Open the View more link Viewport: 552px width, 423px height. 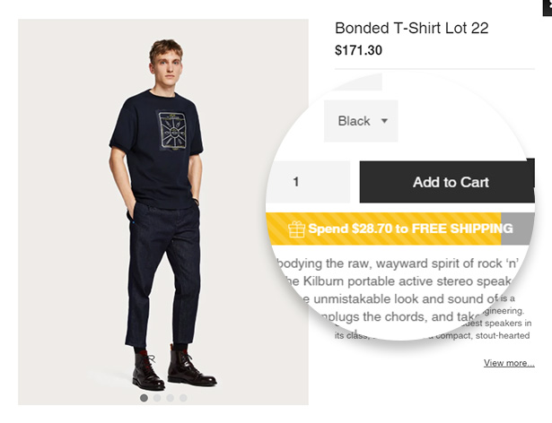(x=509, y=363)
